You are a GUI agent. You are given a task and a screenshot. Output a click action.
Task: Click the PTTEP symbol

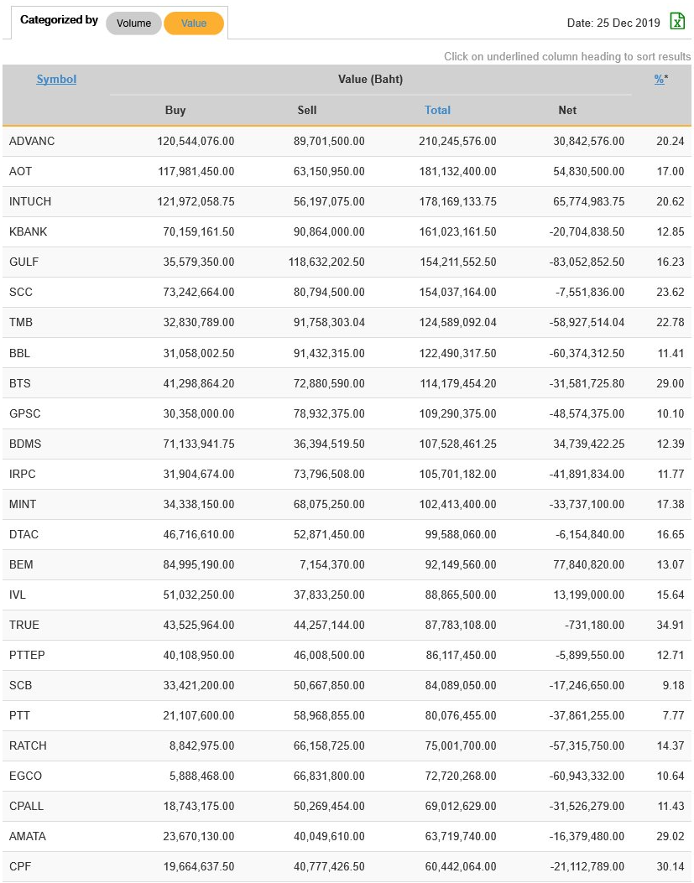point(27,655)
